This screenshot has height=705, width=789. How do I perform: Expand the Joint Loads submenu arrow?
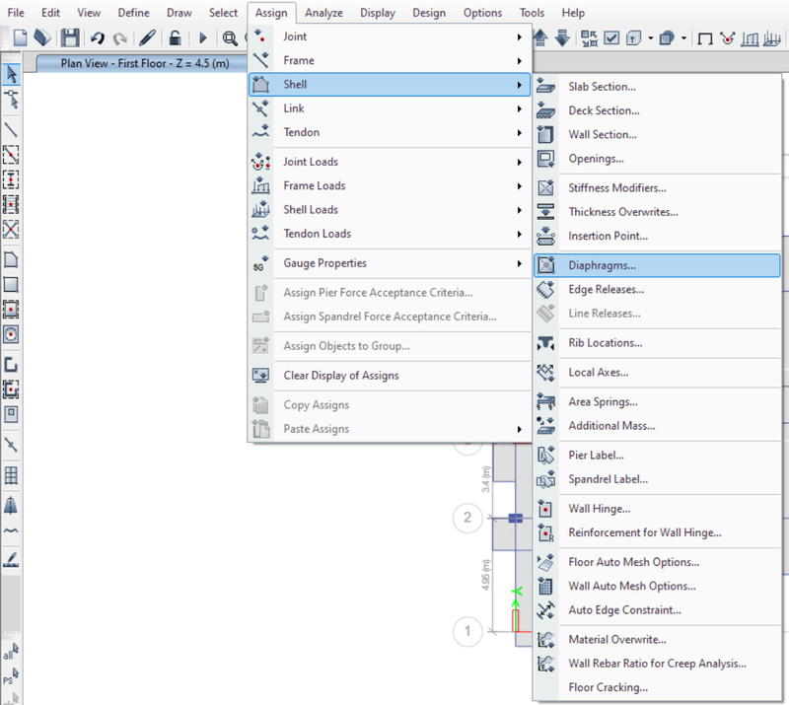point(519,162)
